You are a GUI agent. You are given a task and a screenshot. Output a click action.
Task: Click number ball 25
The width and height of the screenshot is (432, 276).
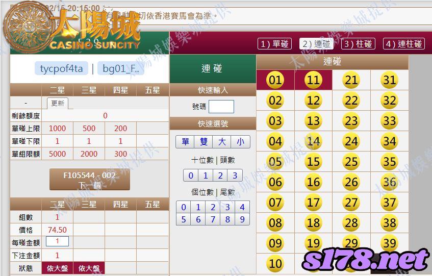(x=351, y=162)
